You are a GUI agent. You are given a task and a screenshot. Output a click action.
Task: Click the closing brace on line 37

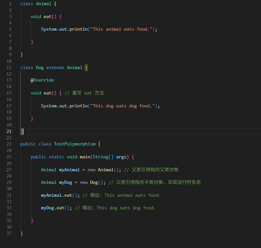click(22, 233)
